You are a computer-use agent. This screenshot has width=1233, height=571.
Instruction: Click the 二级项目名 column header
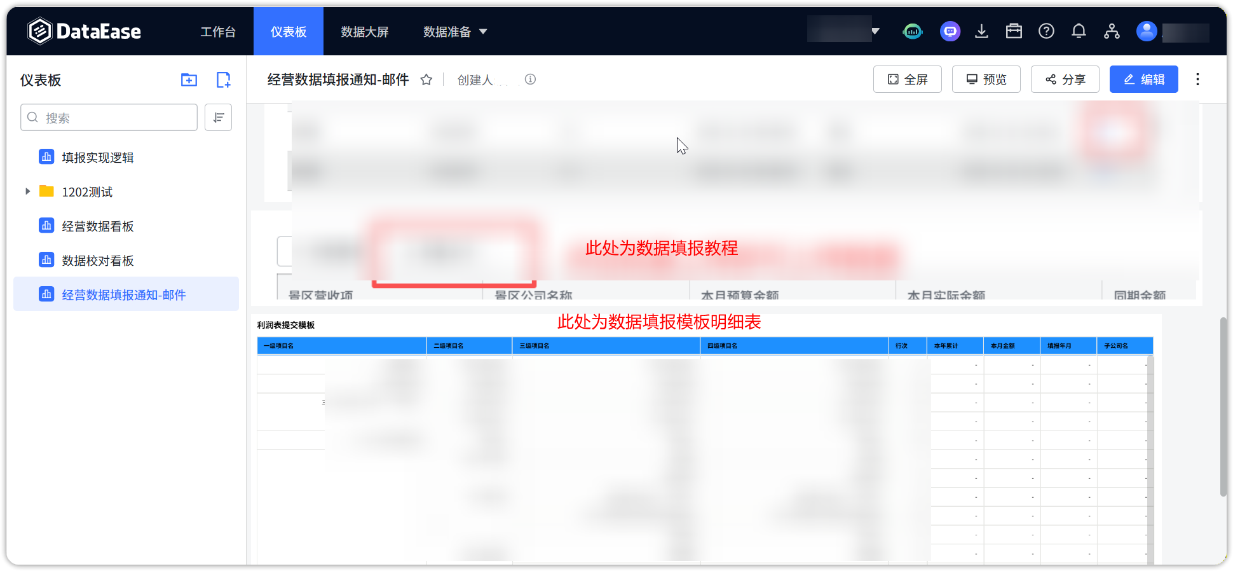469,346
